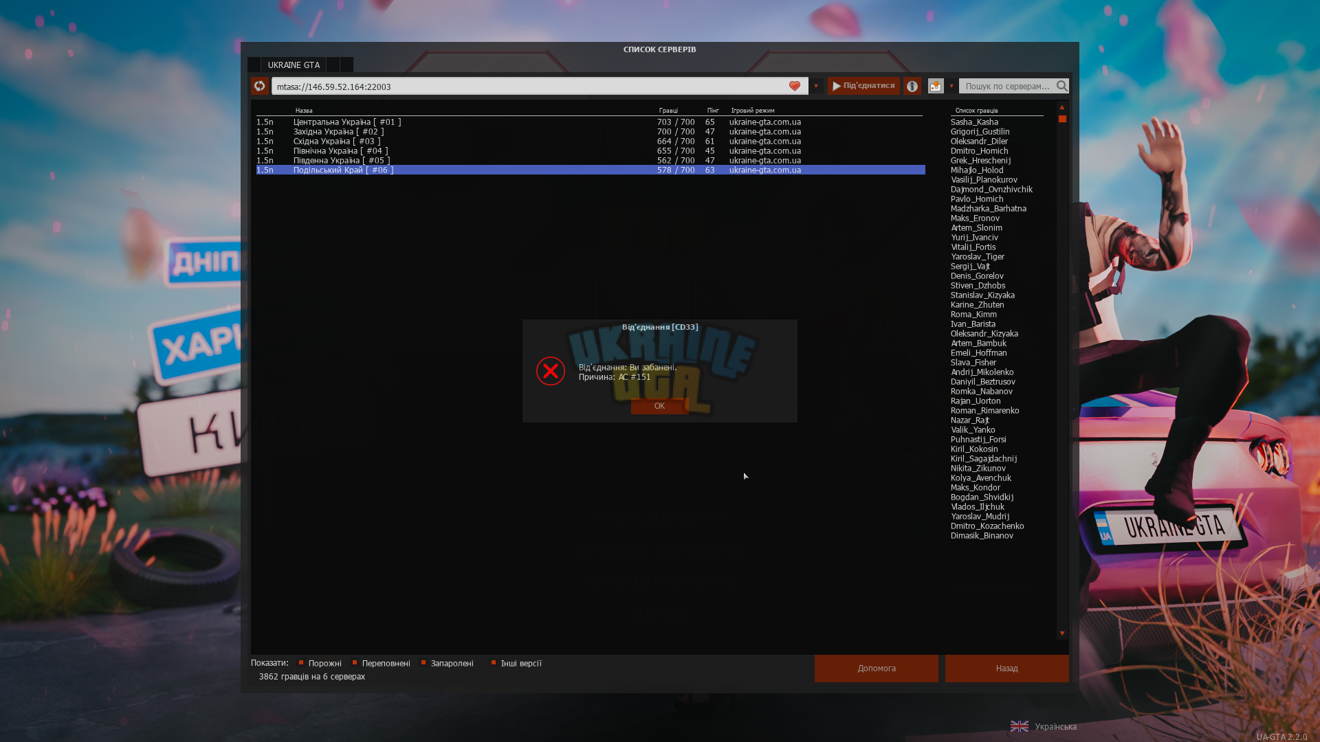
Task: Click player Dmitro_Homich in player list
Action: tap(980, 150)
